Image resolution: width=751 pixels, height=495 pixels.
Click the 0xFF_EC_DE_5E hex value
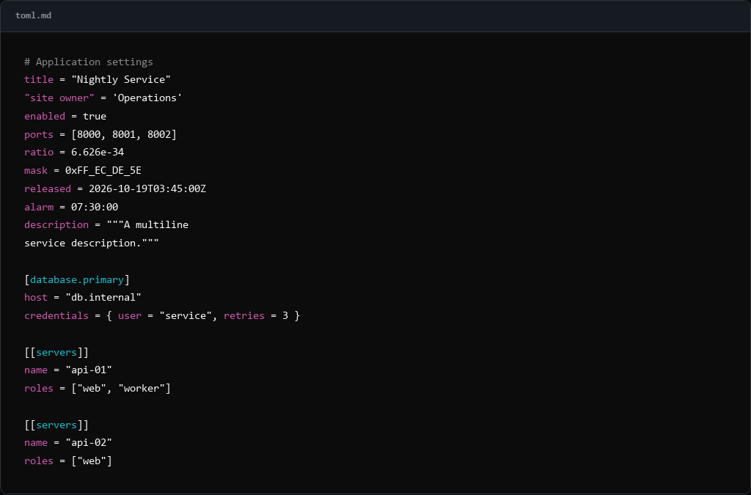[103, 170]
